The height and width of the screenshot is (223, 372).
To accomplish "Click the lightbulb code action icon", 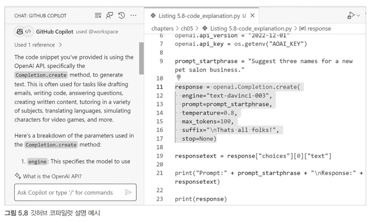I will (179, 77).
